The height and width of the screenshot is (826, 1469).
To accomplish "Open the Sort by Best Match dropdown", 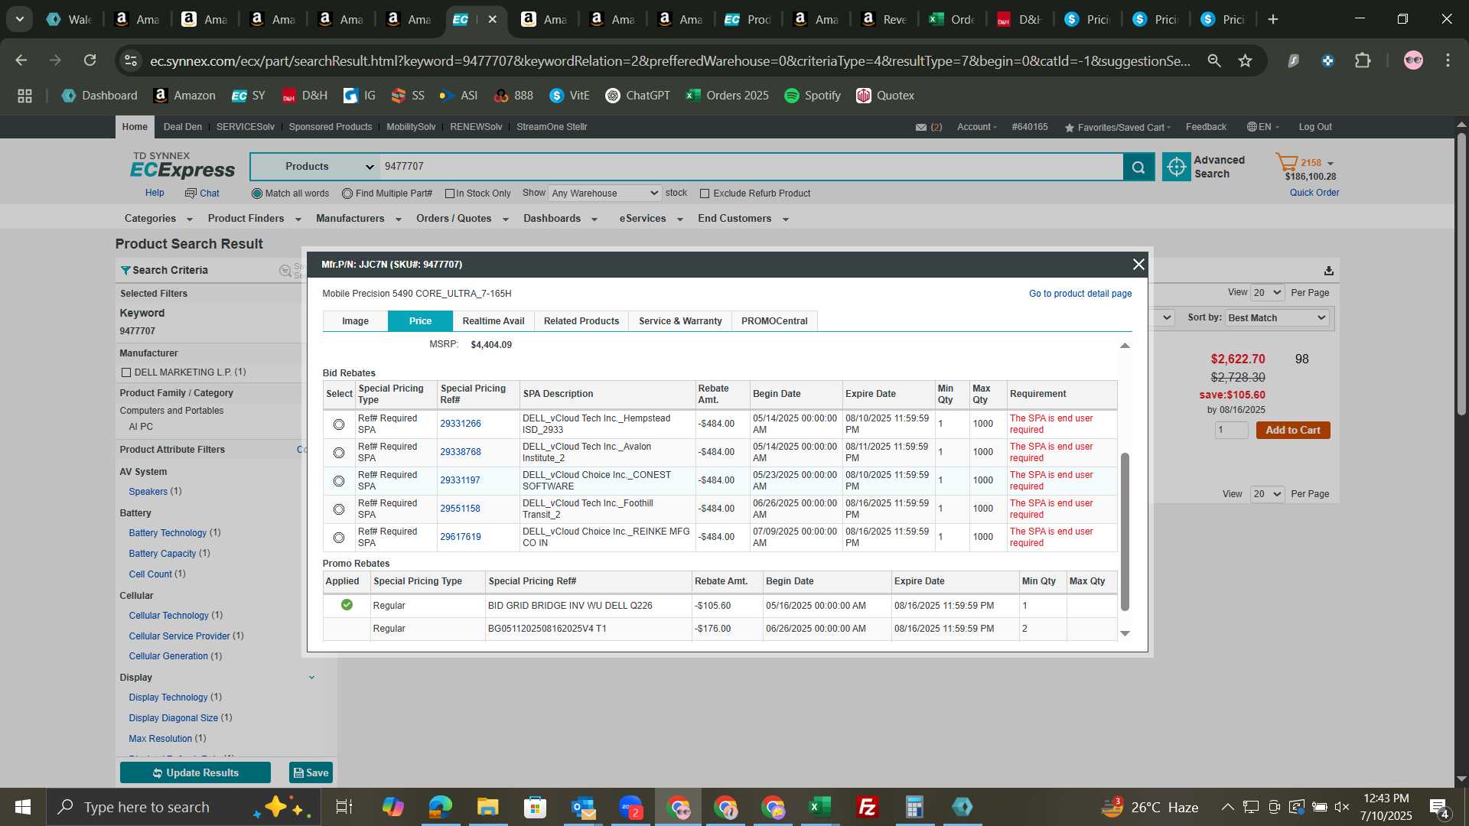I will pyautogui.click(x=1277, y=318).
